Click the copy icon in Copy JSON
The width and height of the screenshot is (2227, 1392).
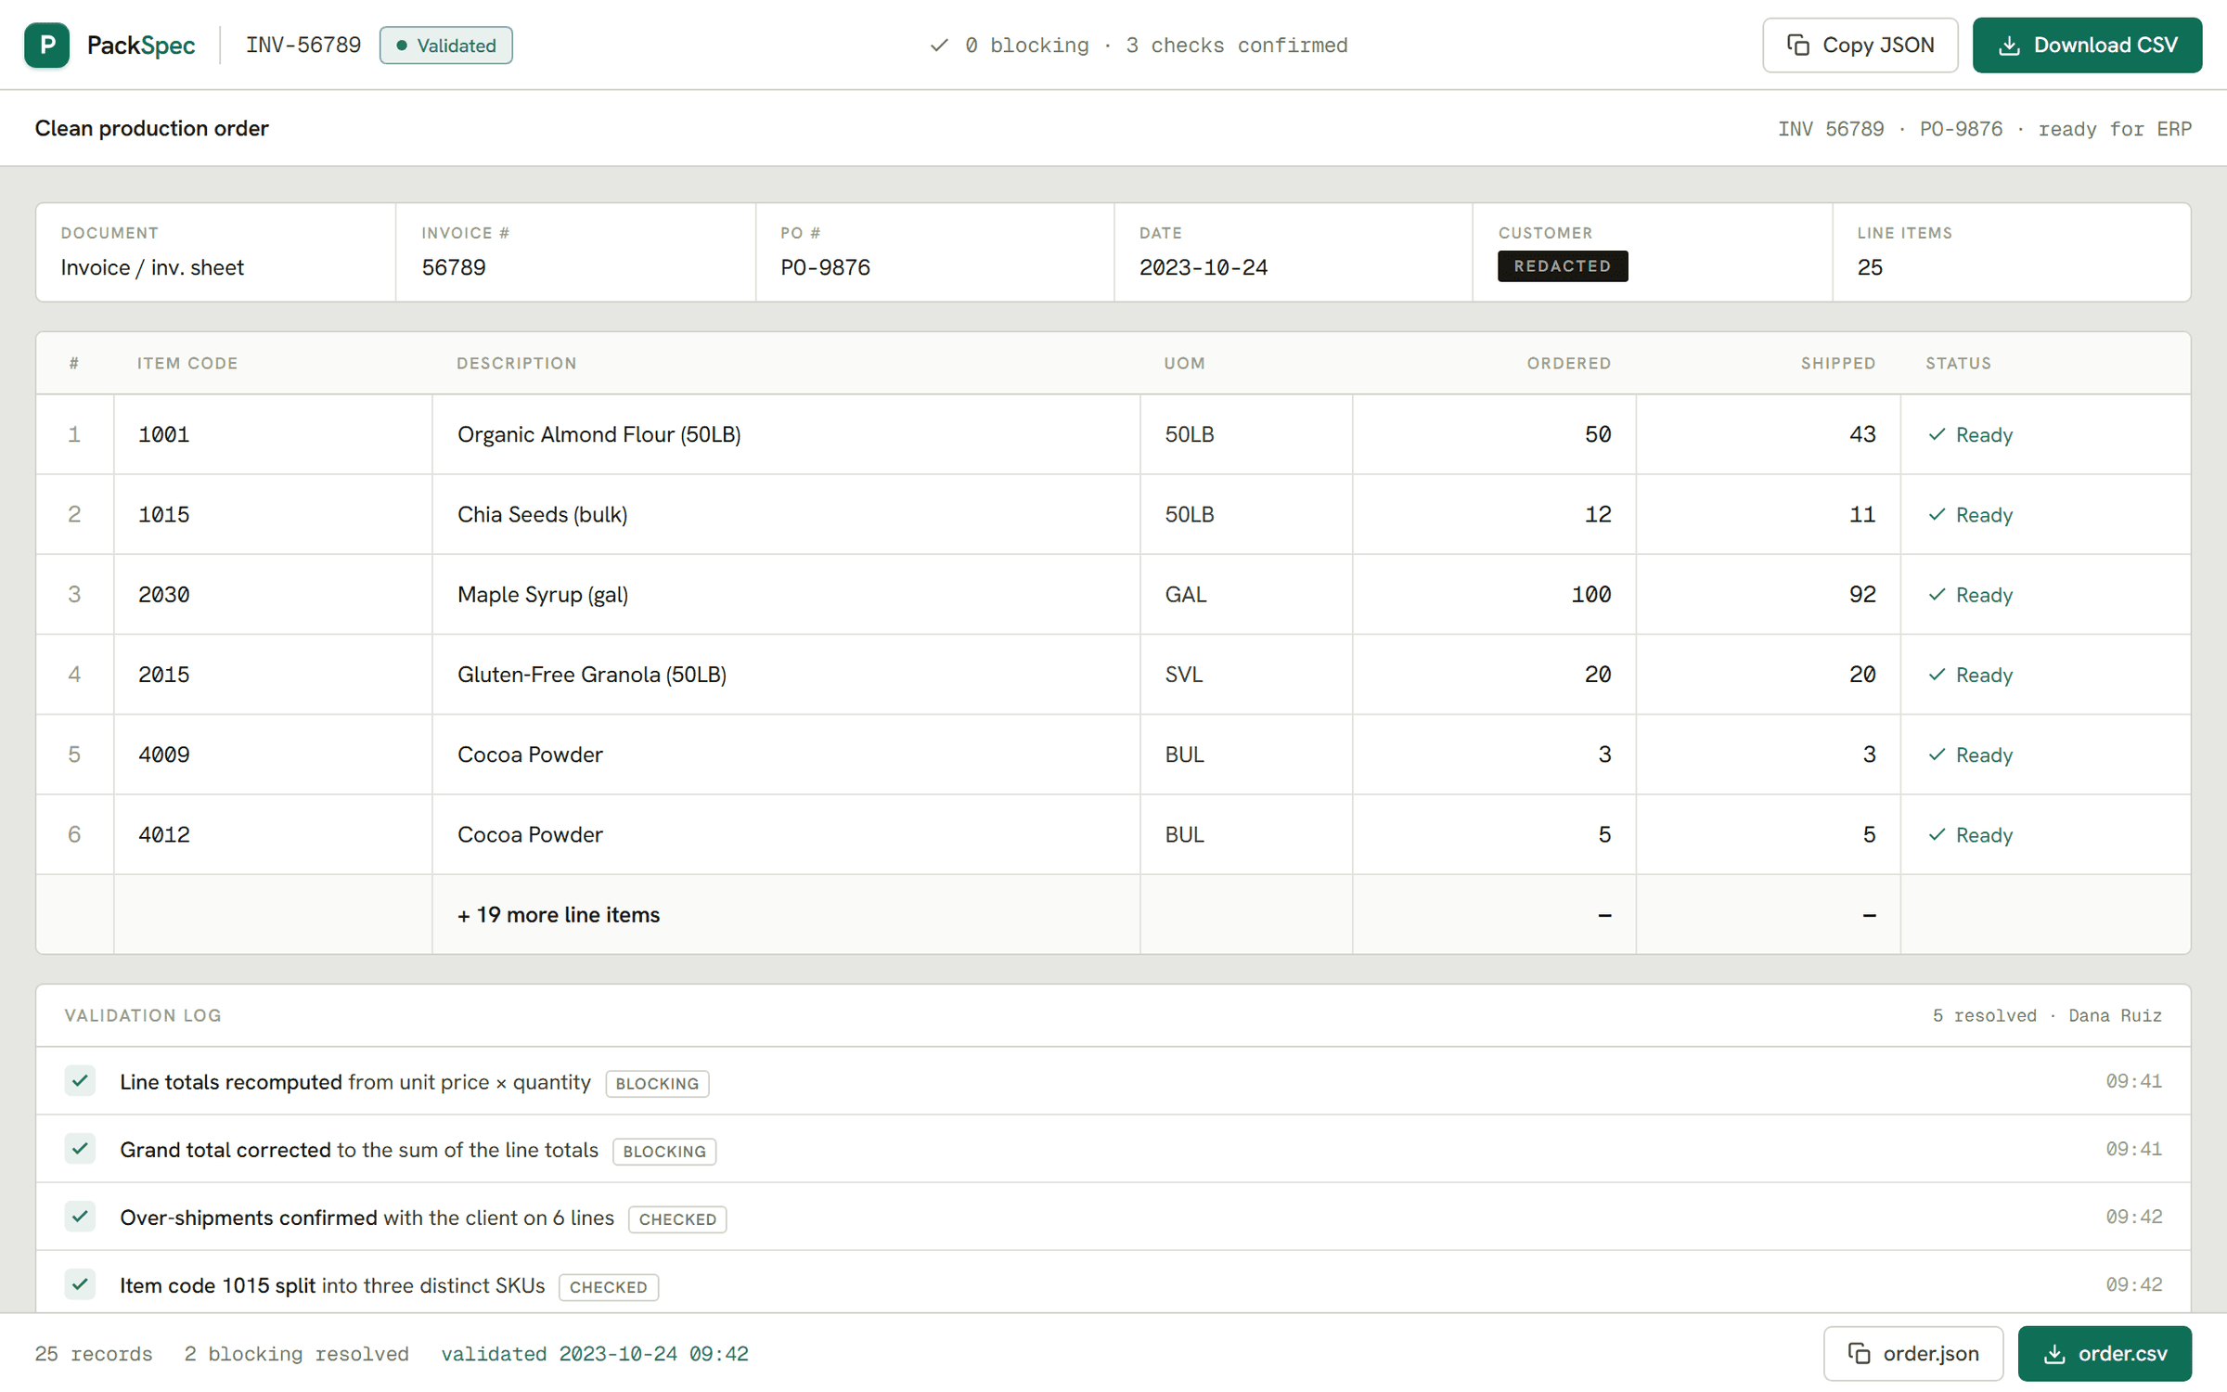tap(1798, 45)
